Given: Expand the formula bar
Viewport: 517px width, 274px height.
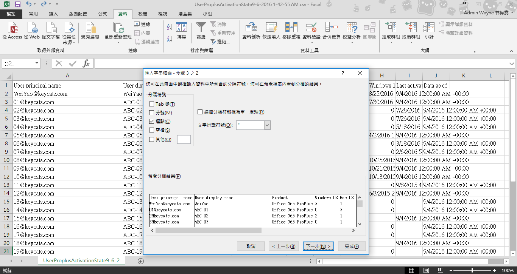Looking at the screenshot, I should point(512,63).
